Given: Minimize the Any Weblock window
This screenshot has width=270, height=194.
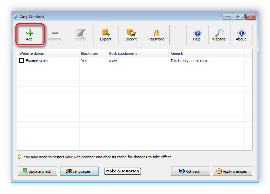Looking at the screenshot, I should 228,17.
